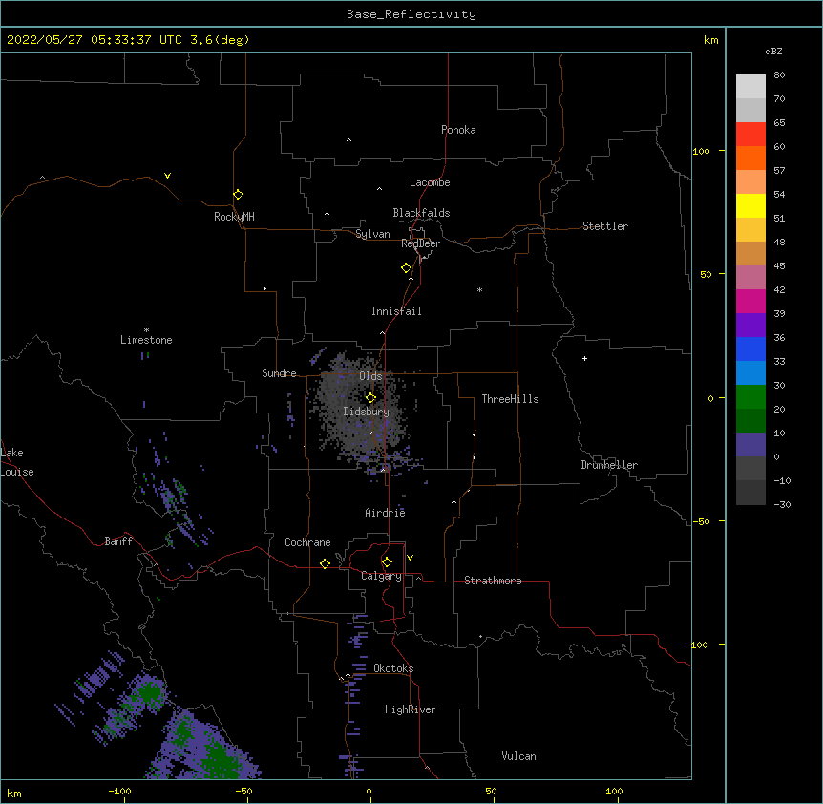Click the Banff label
823x804 pixels.
[x=118, y=541]
